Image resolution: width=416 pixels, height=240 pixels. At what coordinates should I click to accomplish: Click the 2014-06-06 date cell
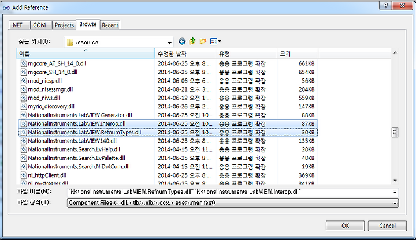click(x=184, y=81)
